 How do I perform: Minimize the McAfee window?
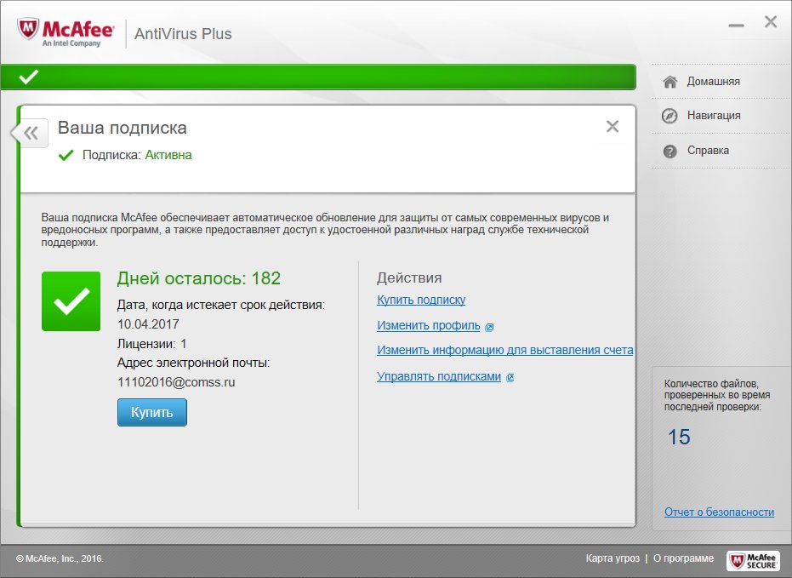(736, 26)
